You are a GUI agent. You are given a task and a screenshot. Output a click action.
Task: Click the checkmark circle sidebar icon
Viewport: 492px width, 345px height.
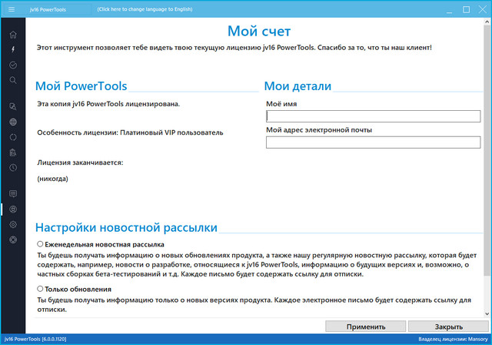[x=12, y=65]
